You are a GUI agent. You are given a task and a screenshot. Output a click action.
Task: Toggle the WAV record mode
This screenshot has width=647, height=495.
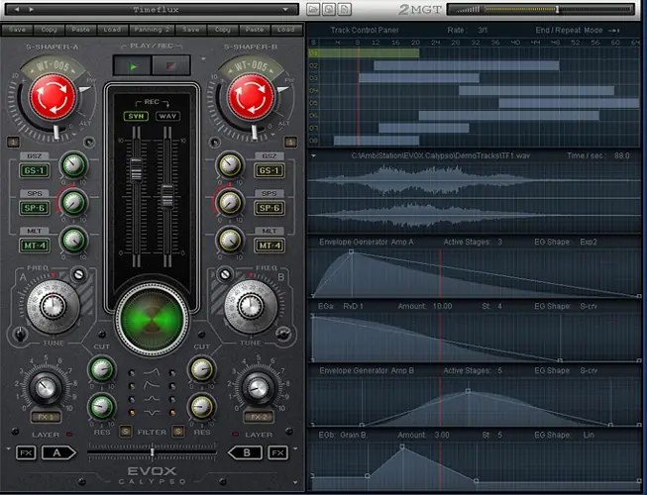(x=166, y=117)
